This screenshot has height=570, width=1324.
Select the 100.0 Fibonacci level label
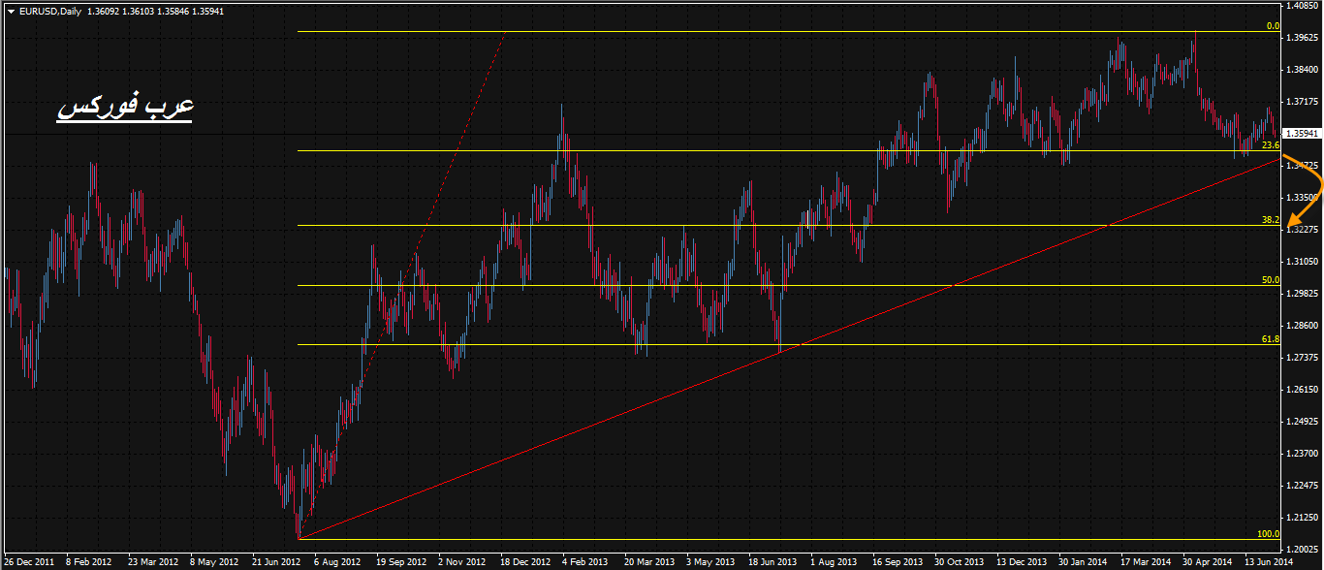pyautogui.click(x=1269, y=534)
